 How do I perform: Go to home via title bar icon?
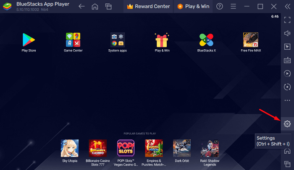tap(95, 7)
